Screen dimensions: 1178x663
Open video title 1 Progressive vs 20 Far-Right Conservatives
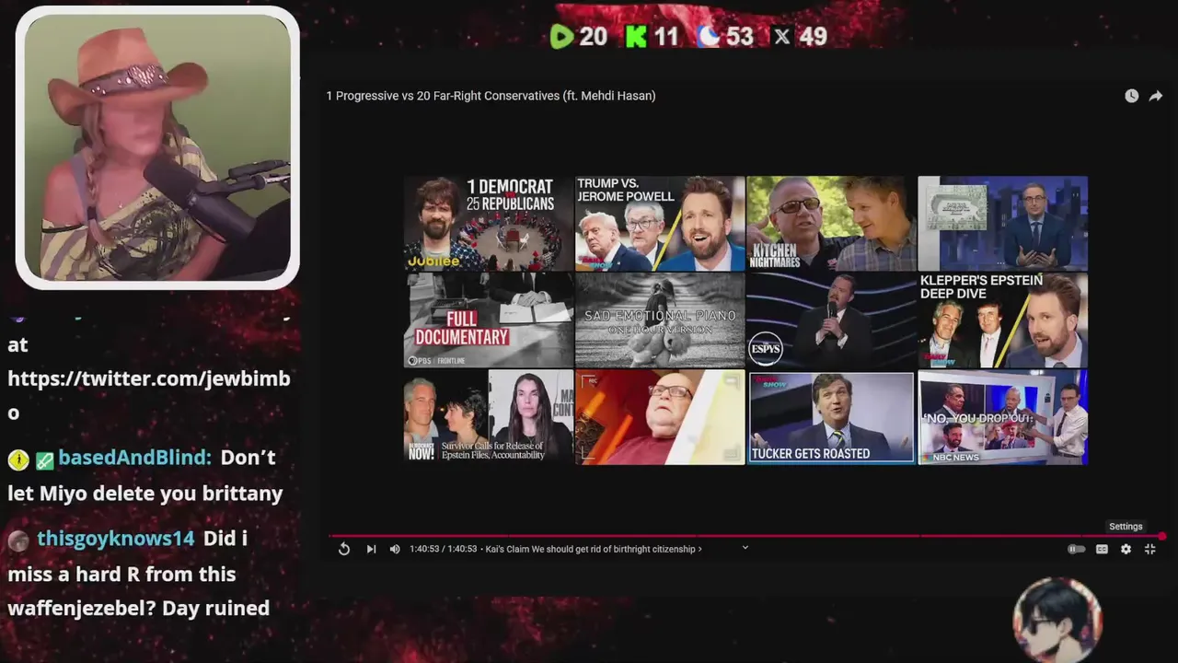point(491,96)
